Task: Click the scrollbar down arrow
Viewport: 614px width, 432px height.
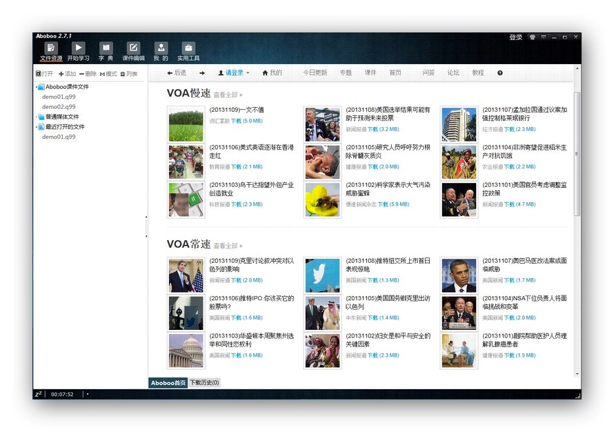Action: [x=577, y=374]
